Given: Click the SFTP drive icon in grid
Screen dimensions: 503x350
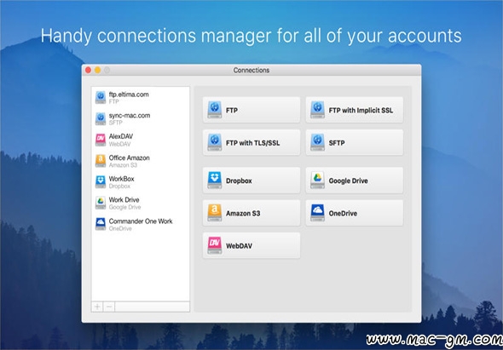Looking at the screenshot, I should (x=317, y=142).
